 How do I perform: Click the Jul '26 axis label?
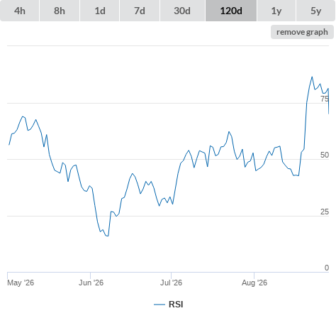click(171, 283)
